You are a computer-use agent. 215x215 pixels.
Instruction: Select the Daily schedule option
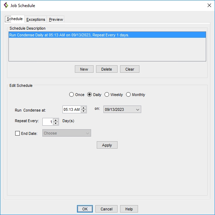click(89, 95)
